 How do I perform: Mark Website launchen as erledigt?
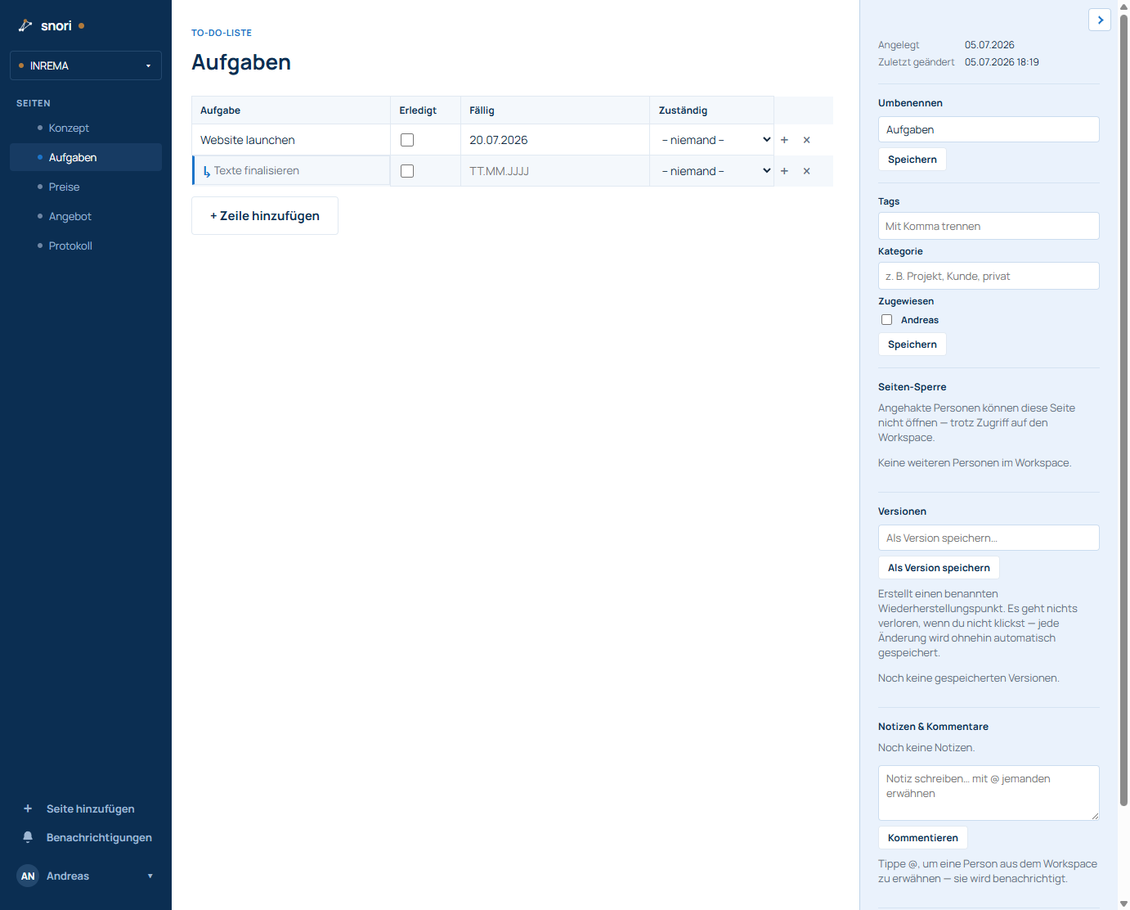pos(407,140)
